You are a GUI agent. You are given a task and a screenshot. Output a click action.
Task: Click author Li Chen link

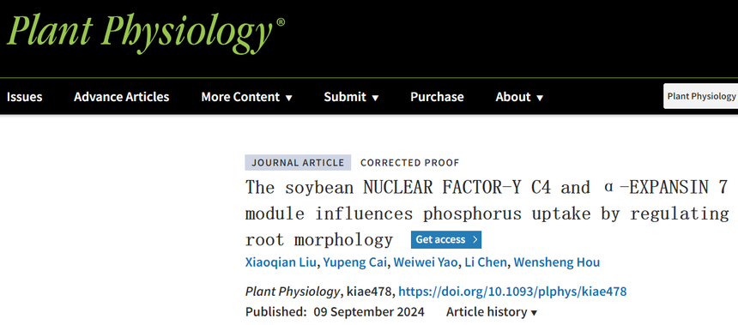click(x=485, y=262)
